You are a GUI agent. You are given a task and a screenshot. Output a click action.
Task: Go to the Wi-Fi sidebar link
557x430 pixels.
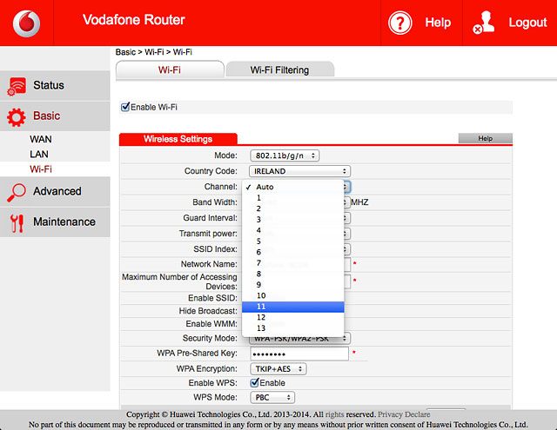point(41,169)
